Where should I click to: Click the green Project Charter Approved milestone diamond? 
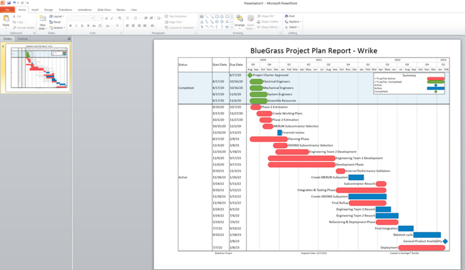point(250,75)
